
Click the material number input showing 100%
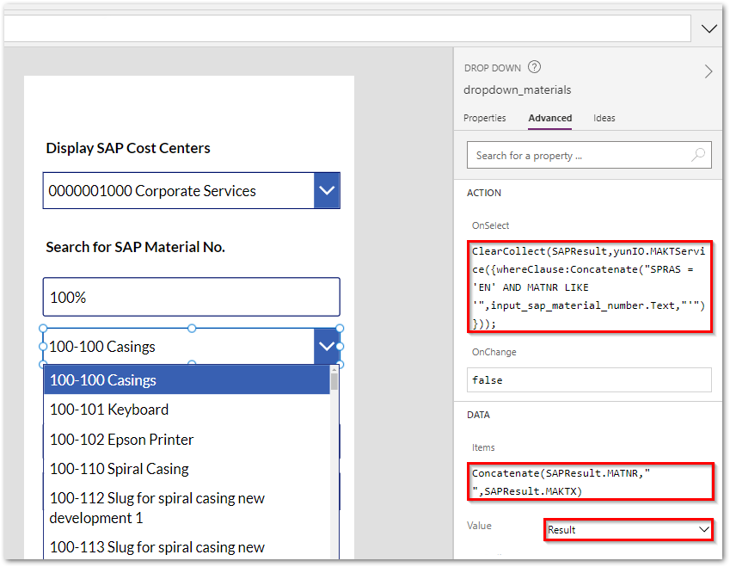point(192,297)
